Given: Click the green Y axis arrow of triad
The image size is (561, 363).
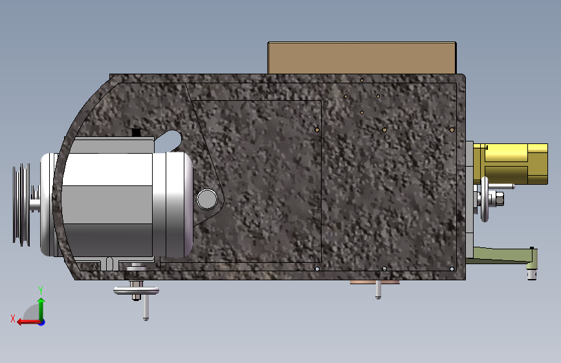Looking at the screenshot, I should point(41,308).
